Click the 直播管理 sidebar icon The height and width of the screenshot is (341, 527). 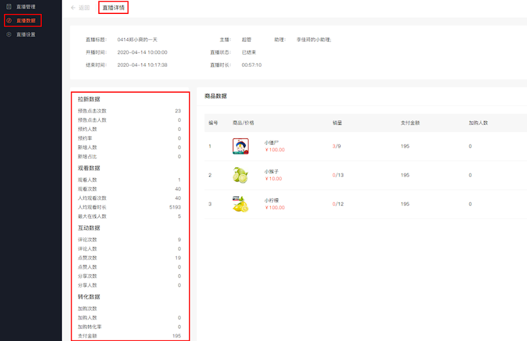9,7
